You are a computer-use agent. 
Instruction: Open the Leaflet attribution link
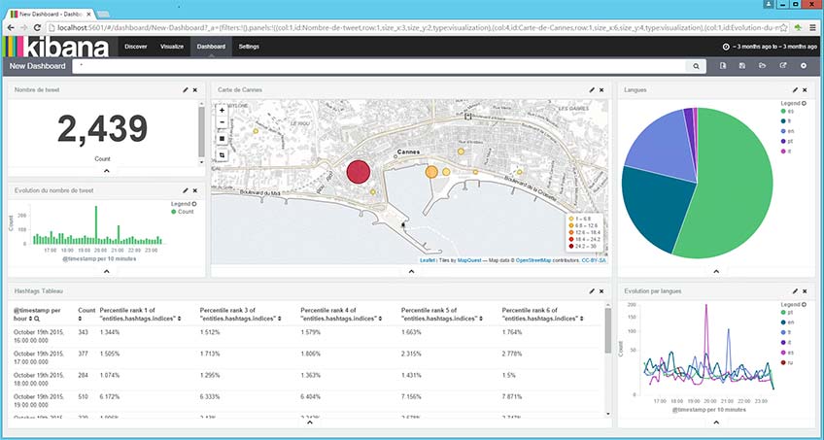[x=428, y=260]
